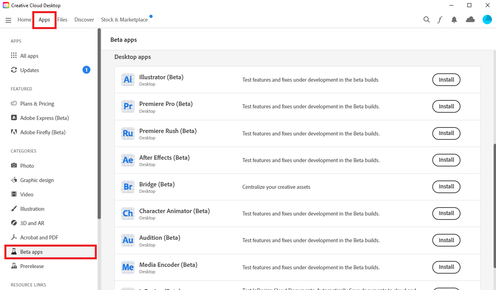Click the Illustration brush icon

(14, 209)
